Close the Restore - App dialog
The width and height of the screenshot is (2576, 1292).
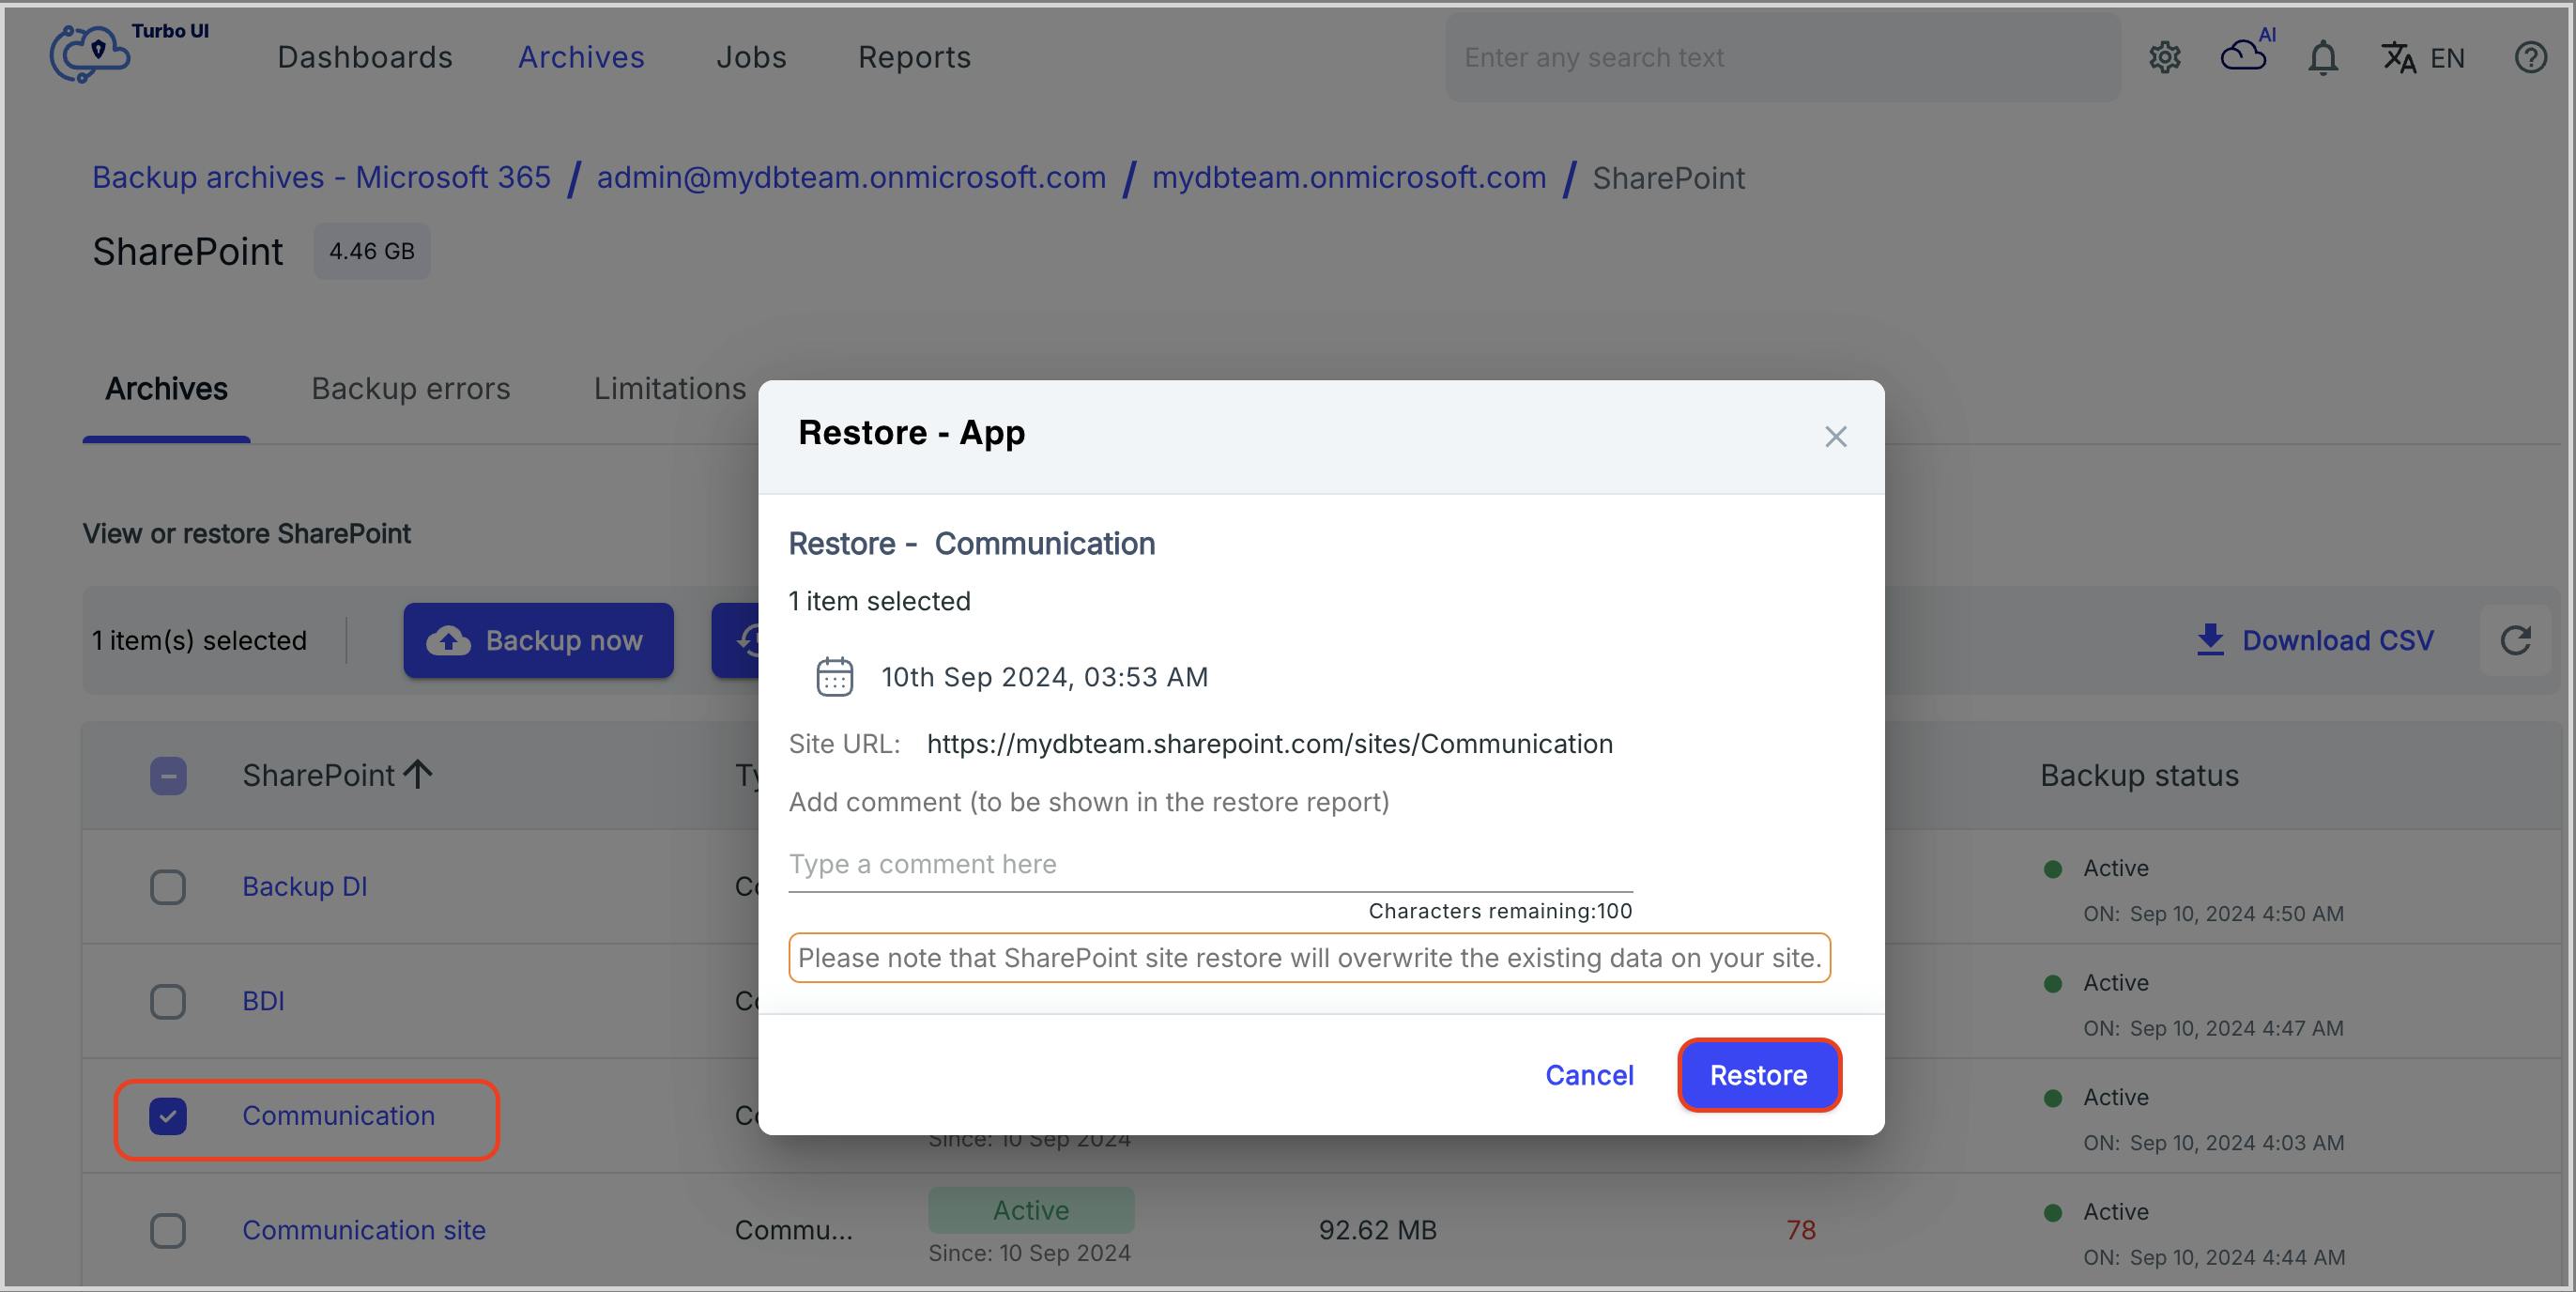click(1835, 437)
